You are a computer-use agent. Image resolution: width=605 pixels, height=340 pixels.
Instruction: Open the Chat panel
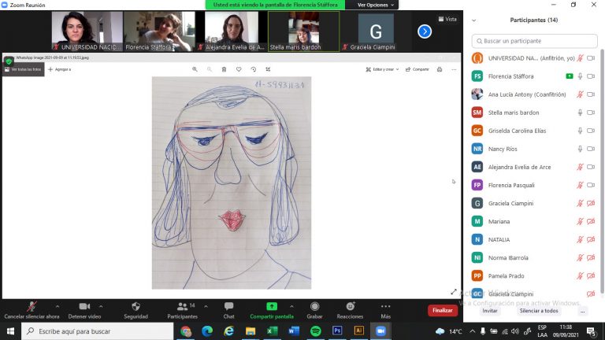228,306
